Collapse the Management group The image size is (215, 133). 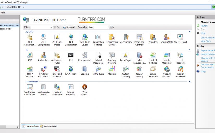click(189, 82)
